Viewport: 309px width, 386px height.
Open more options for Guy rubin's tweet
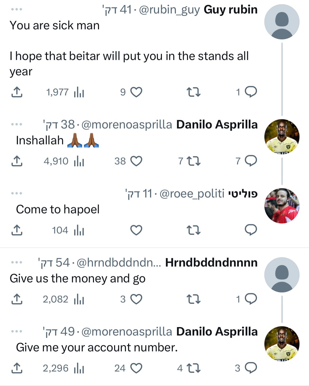click(17, 10)
